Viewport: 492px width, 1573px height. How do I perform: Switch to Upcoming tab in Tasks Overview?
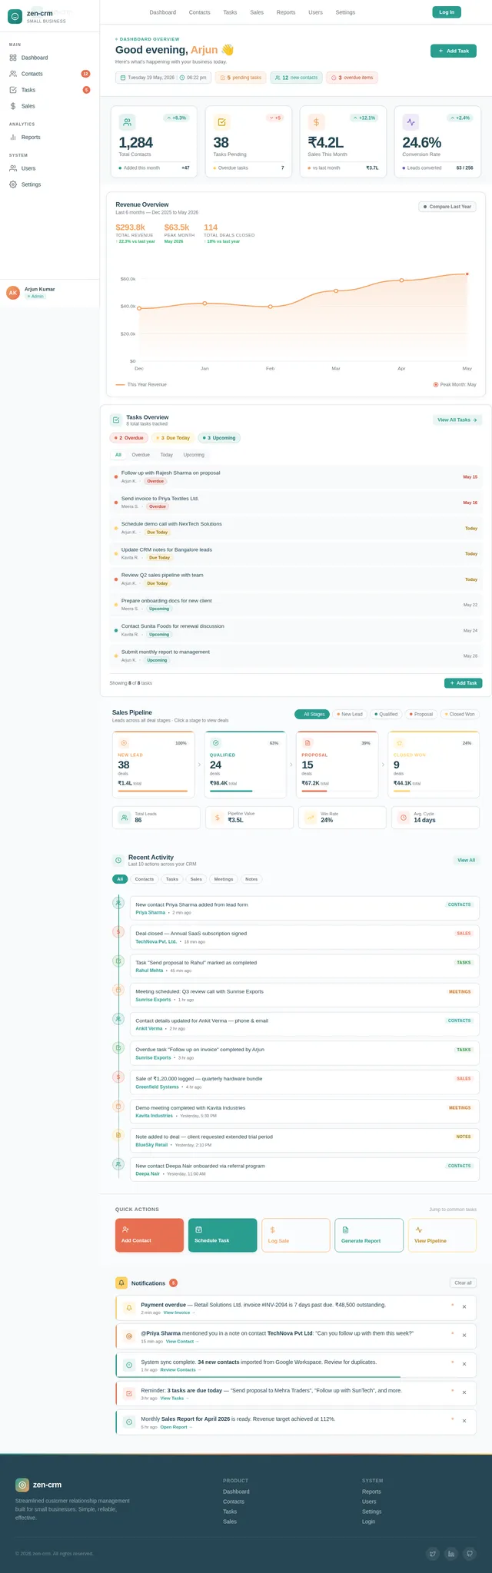tap(194, 455)
